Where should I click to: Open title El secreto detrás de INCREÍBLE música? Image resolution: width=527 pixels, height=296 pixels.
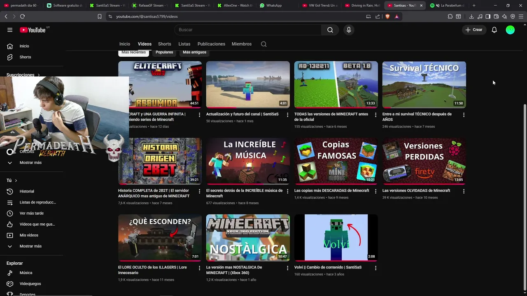click(x=244, y=193)
